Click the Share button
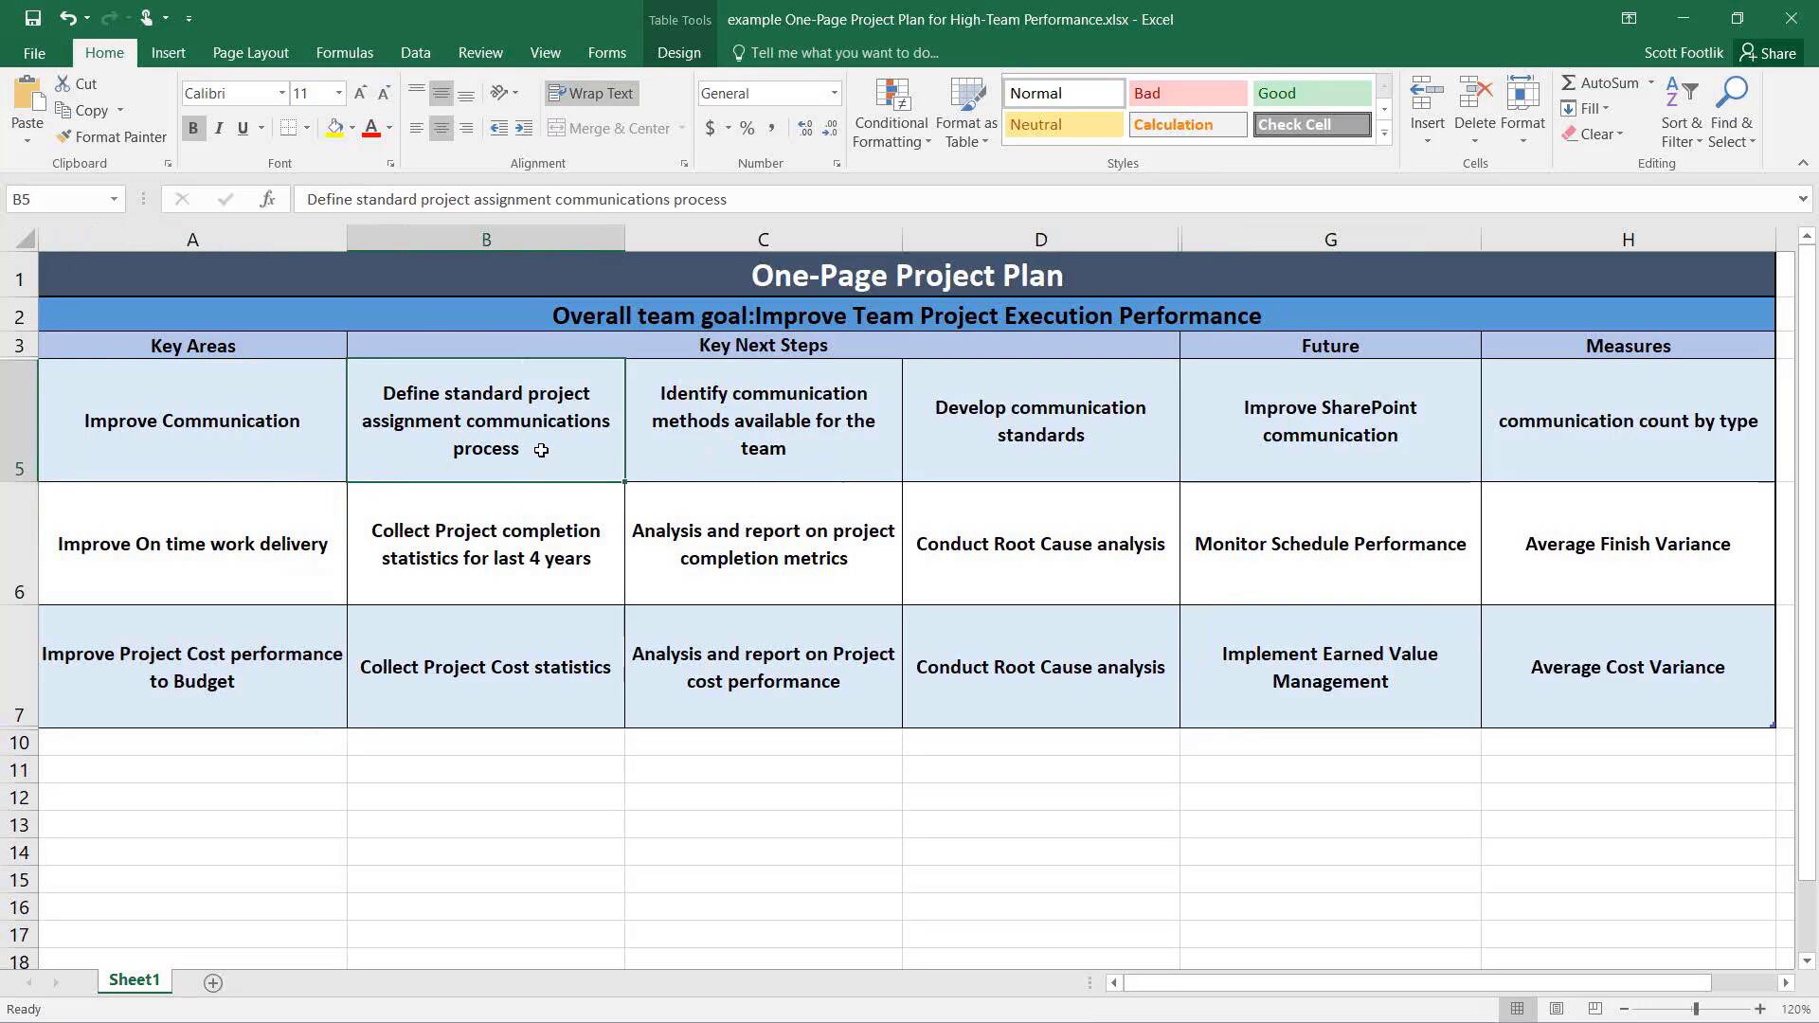 coord(1768,53)
